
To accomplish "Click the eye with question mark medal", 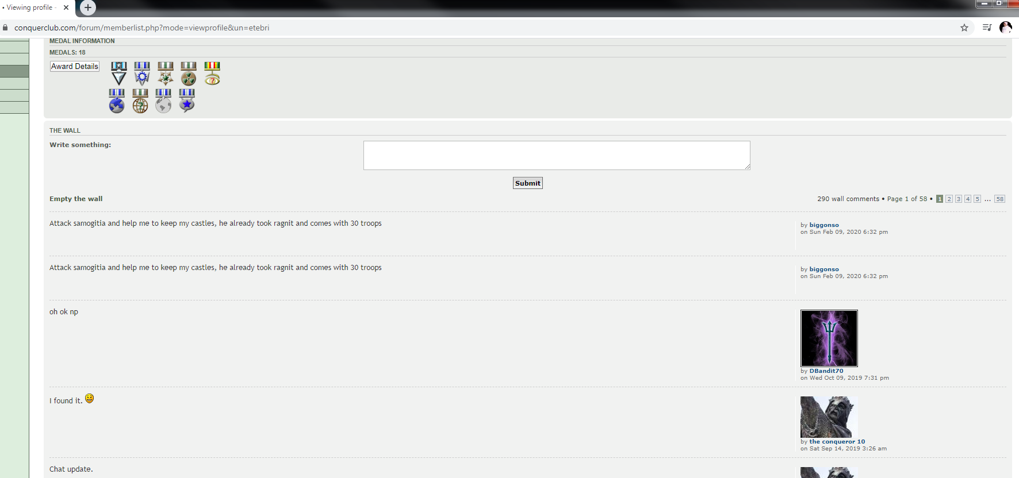I will point(212,74).
